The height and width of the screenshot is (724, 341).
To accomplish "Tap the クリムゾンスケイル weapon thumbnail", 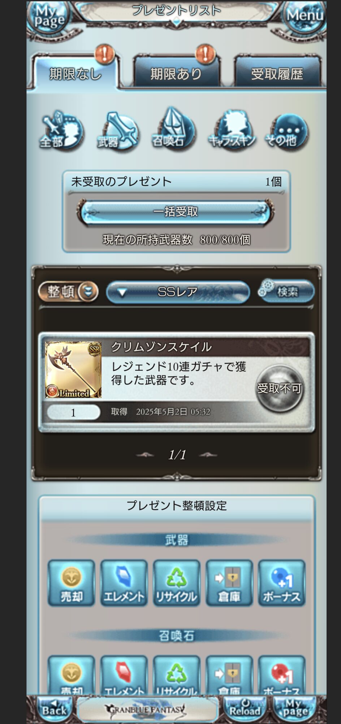I will tap(73, 370).
